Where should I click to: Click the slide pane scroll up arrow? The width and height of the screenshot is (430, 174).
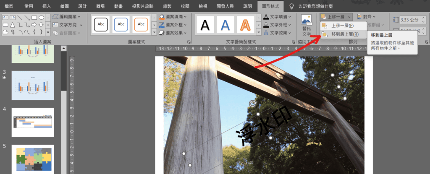click(x=64, y=49)
